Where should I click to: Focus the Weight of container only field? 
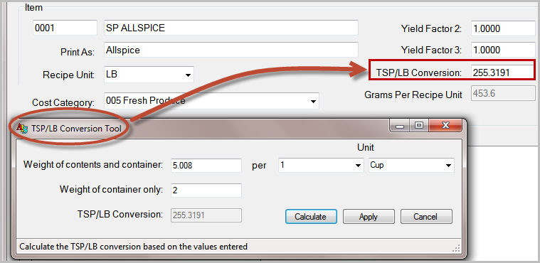206,190
